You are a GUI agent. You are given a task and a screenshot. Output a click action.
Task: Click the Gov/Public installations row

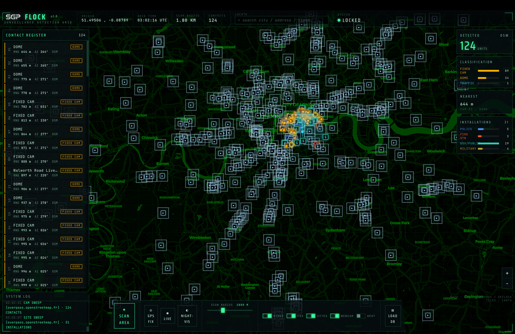tap(484, 144)
